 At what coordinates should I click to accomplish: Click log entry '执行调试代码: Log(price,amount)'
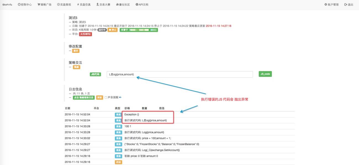point(144,132)
